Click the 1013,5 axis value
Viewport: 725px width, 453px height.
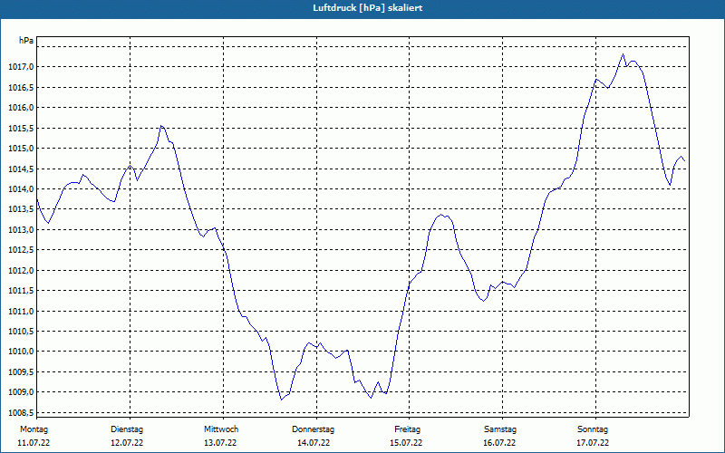pos(21,209)
